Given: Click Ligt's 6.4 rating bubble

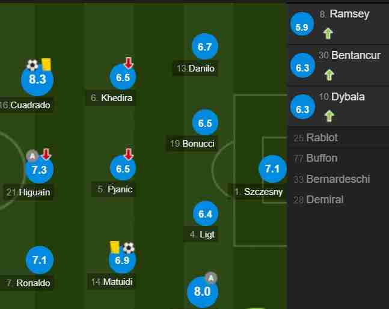Looking at the screenshot, I should pos(206,213).
